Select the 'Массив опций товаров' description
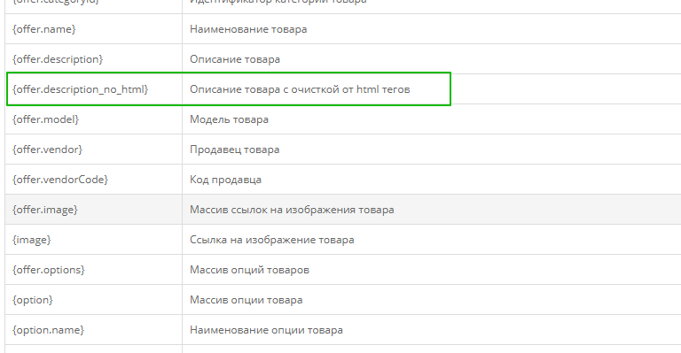 tap(249, 270)
